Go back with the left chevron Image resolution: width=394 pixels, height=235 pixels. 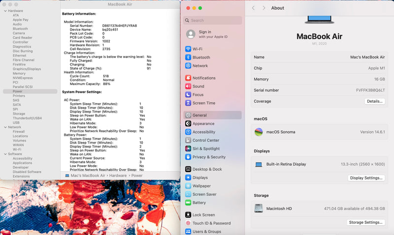pyautogui.click(x=253, y=8)
